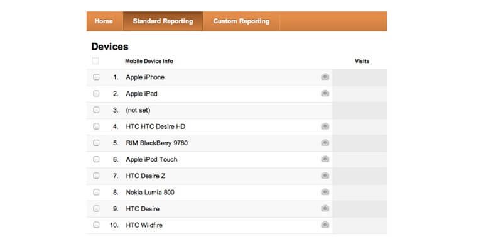Click the HTC Desire Z camera icon
Image resolution: width=493 pixels, height=246 pixels.
tap(325, 176)
